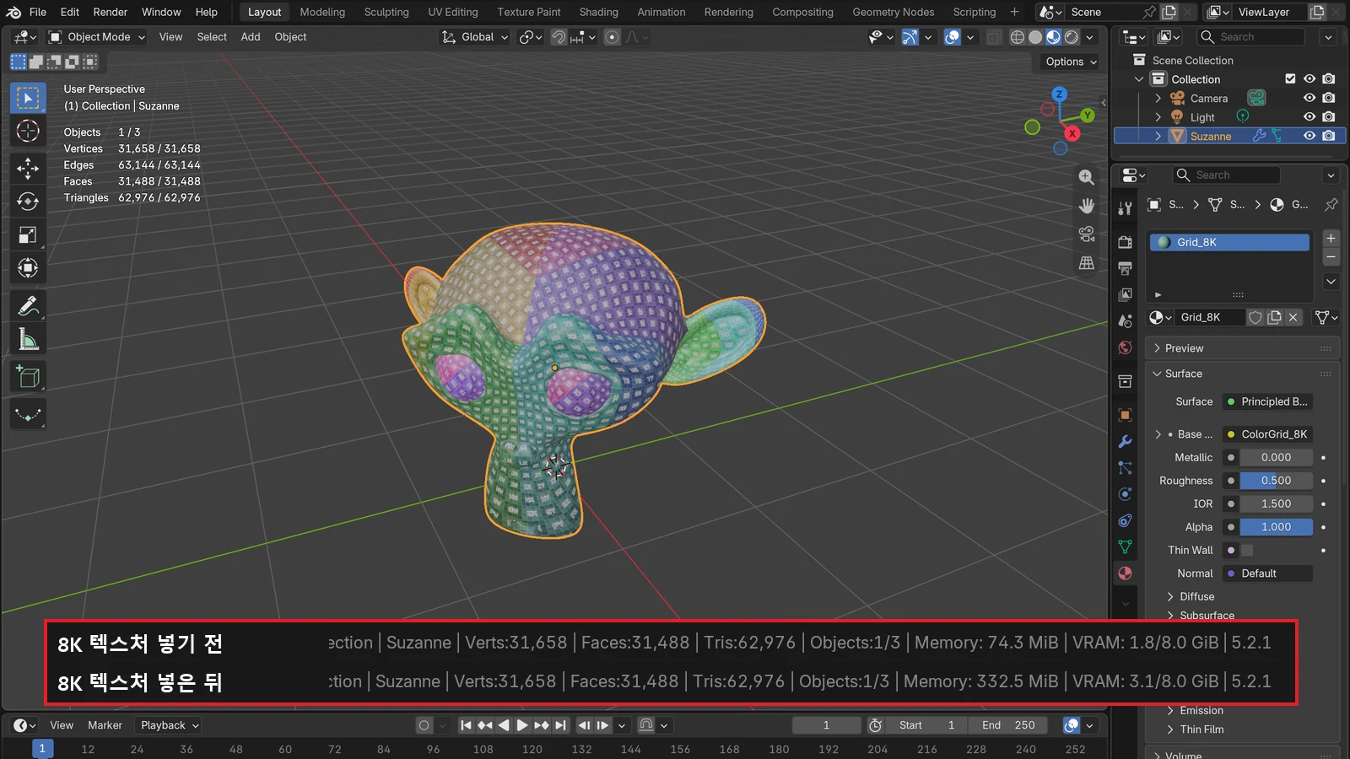The height and width of the screenshot is (759, 1350).
Task: Select the Move tool
Action: [28, 168]
